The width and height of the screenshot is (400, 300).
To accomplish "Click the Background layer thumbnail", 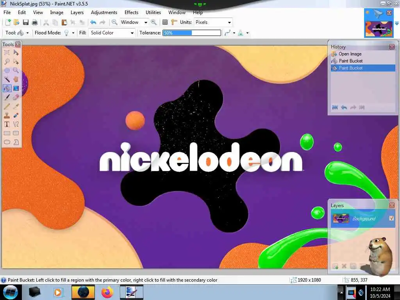I will 341,218.
